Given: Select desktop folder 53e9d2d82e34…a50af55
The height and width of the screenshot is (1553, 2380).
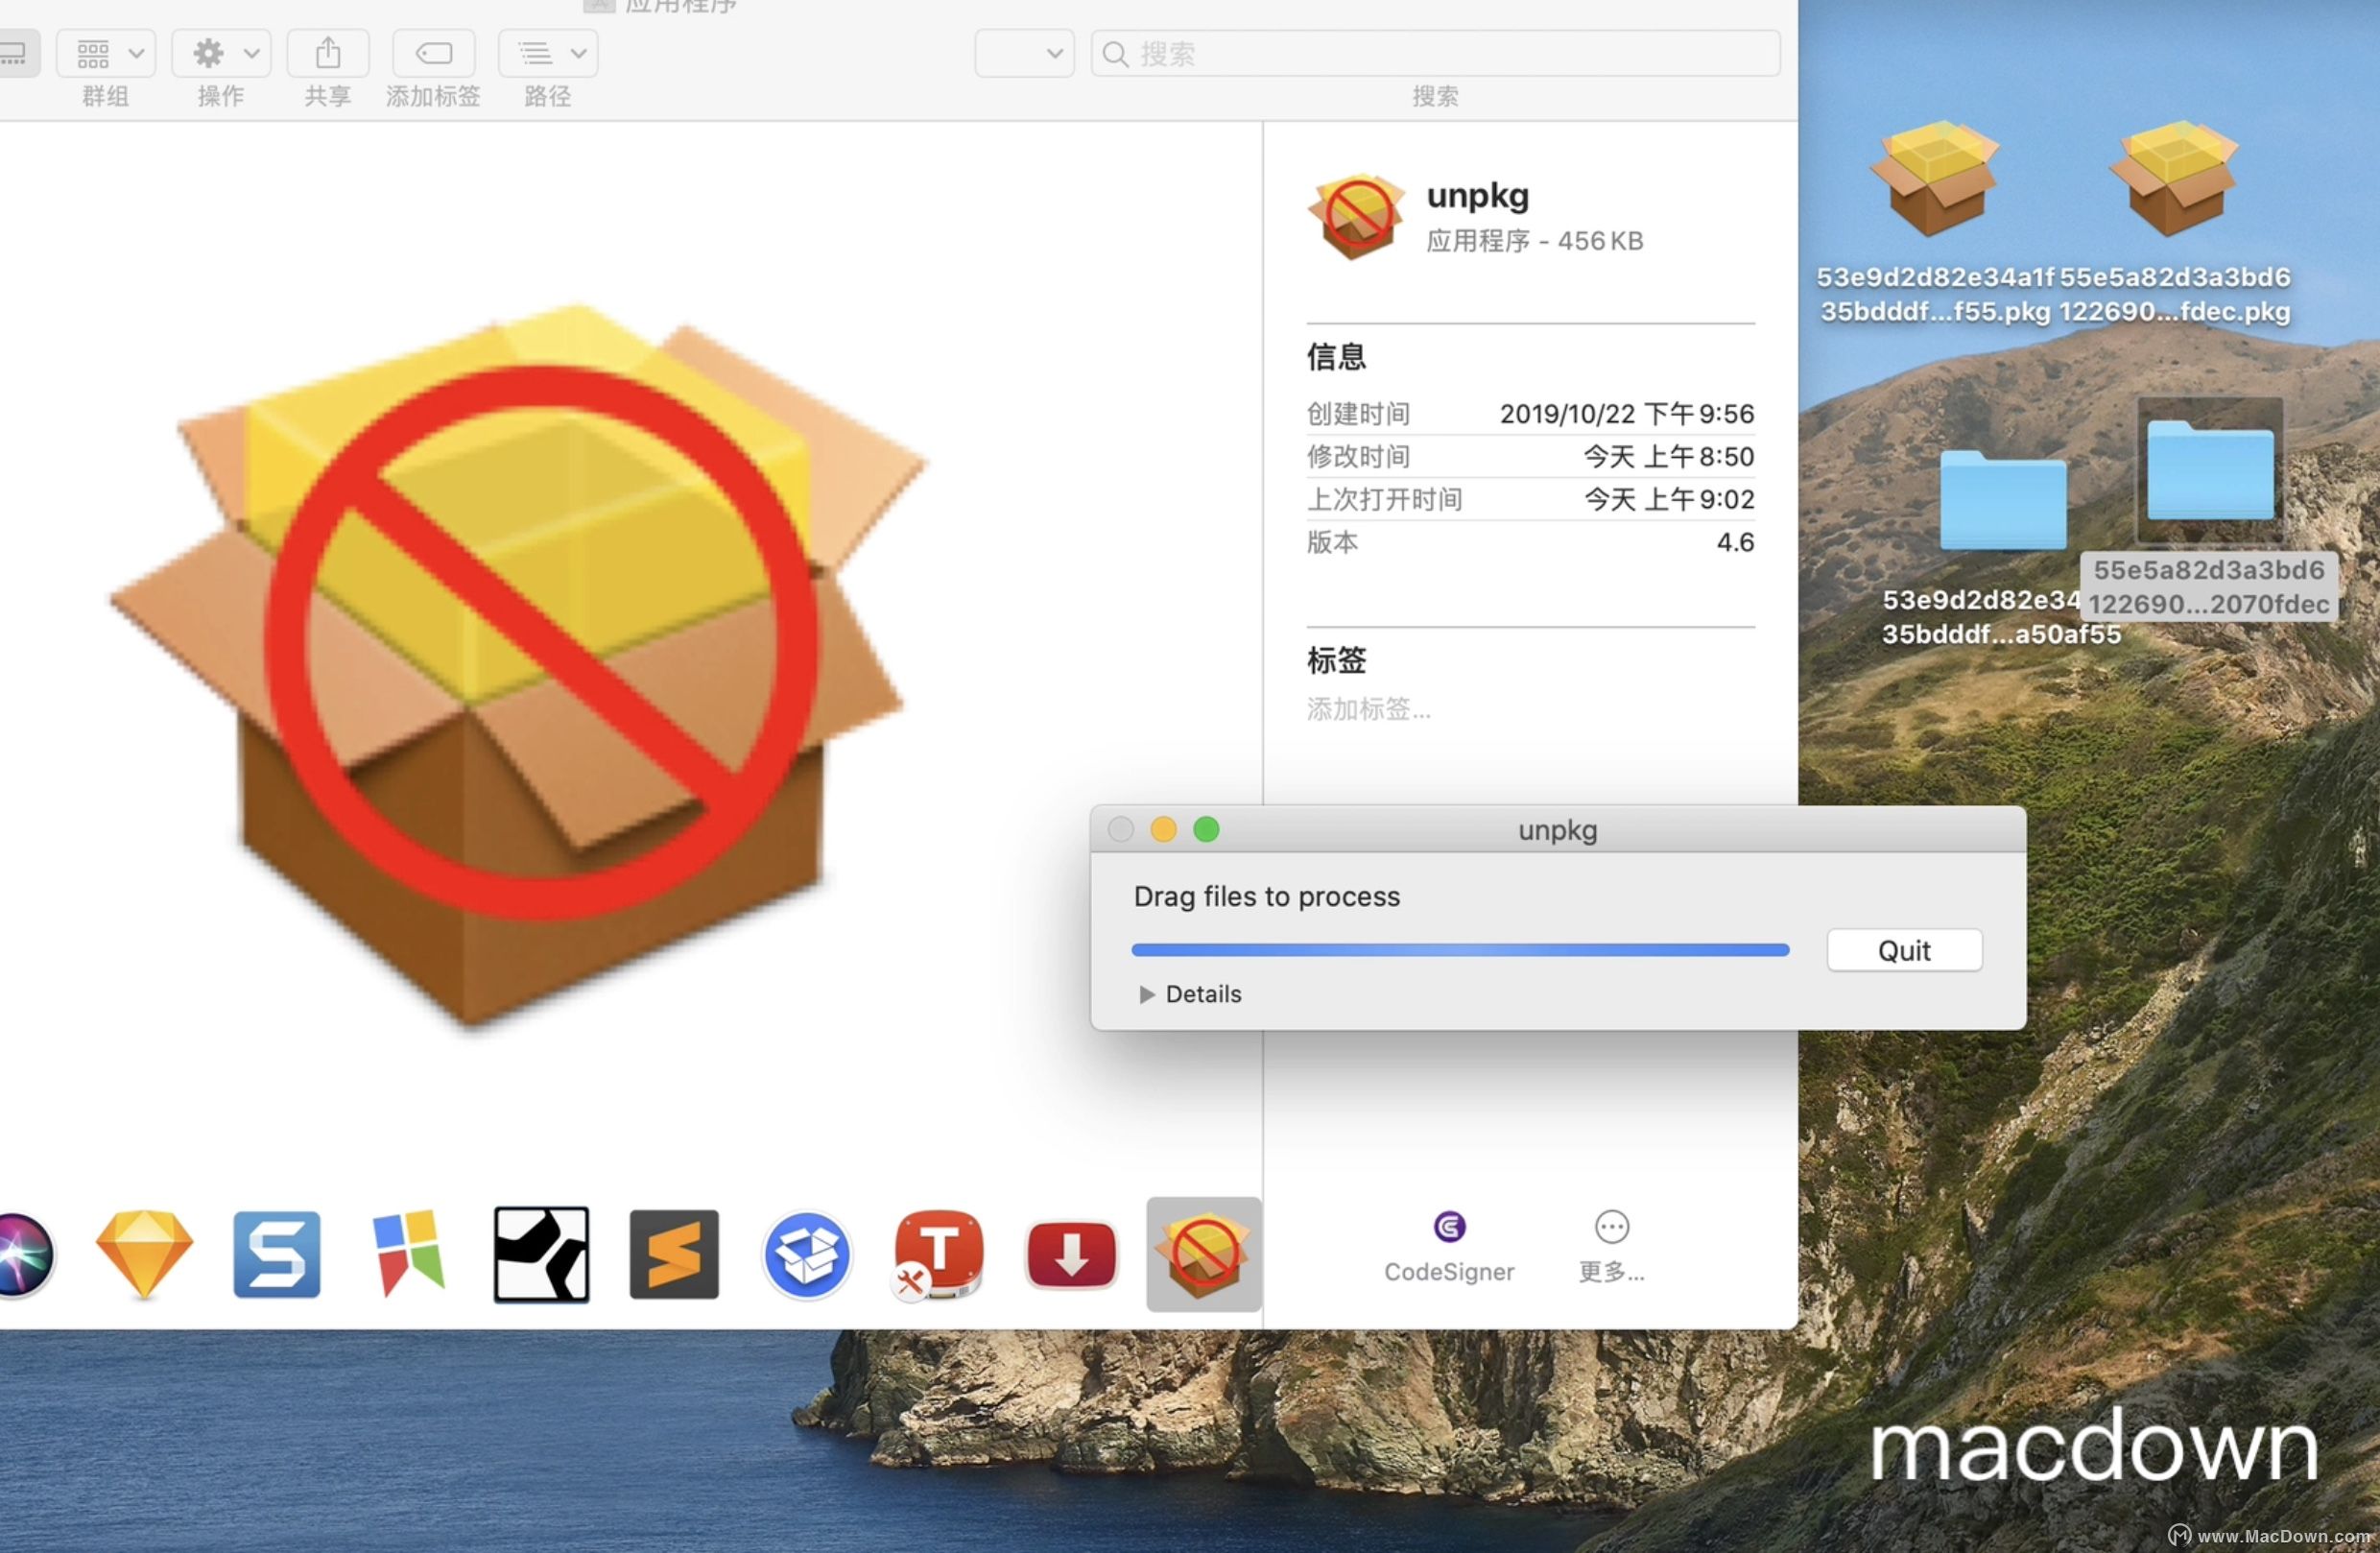Looking at the screenshot, I should pyautogui.click(x=2002, y=548).
